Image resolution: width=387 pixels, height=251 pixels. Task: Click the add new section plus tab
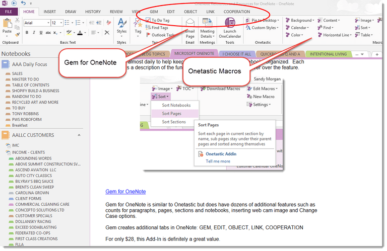point(377,54)
